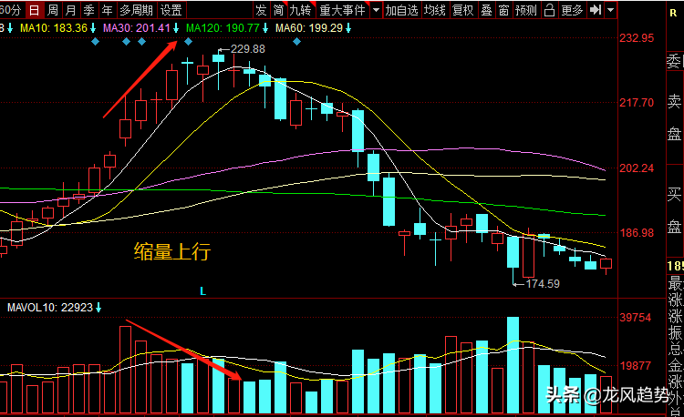
Task: Expand the rightmost toolbar dropdown arrow
Action: tap(611, 10)
